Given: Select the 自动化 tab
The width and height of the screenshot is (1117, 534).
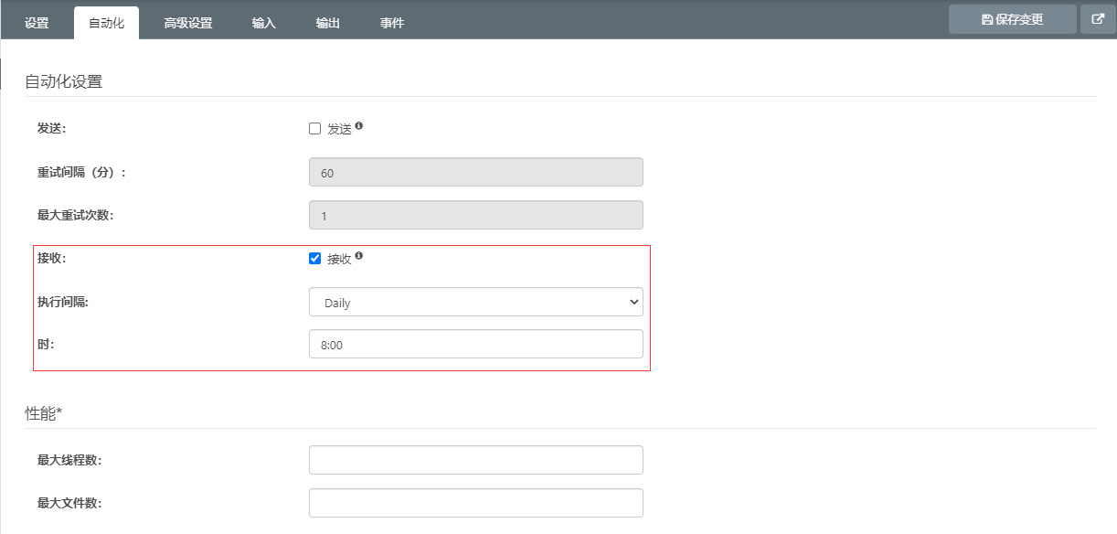Looking at the screenshot, I should coord(106,23).
